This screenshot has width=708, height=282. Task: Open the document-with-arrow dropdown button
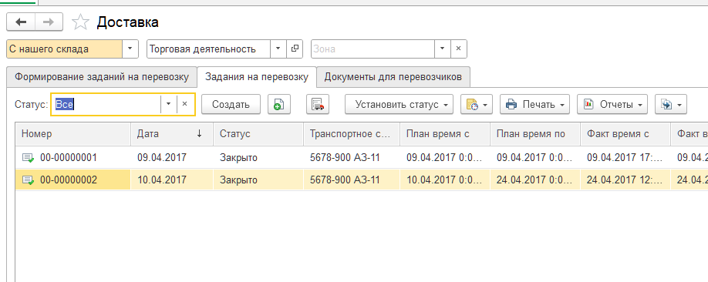click(671, 104)
